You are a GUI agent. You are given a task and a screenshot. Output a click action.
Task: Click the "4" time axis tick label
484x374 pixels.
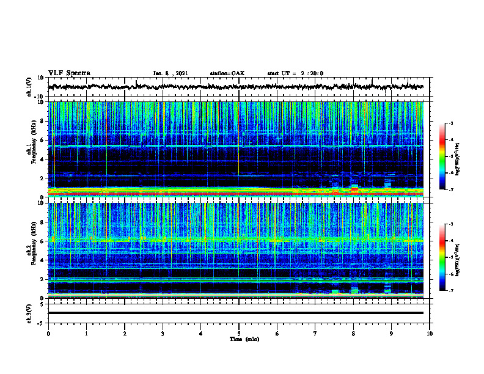coord(200,334)
